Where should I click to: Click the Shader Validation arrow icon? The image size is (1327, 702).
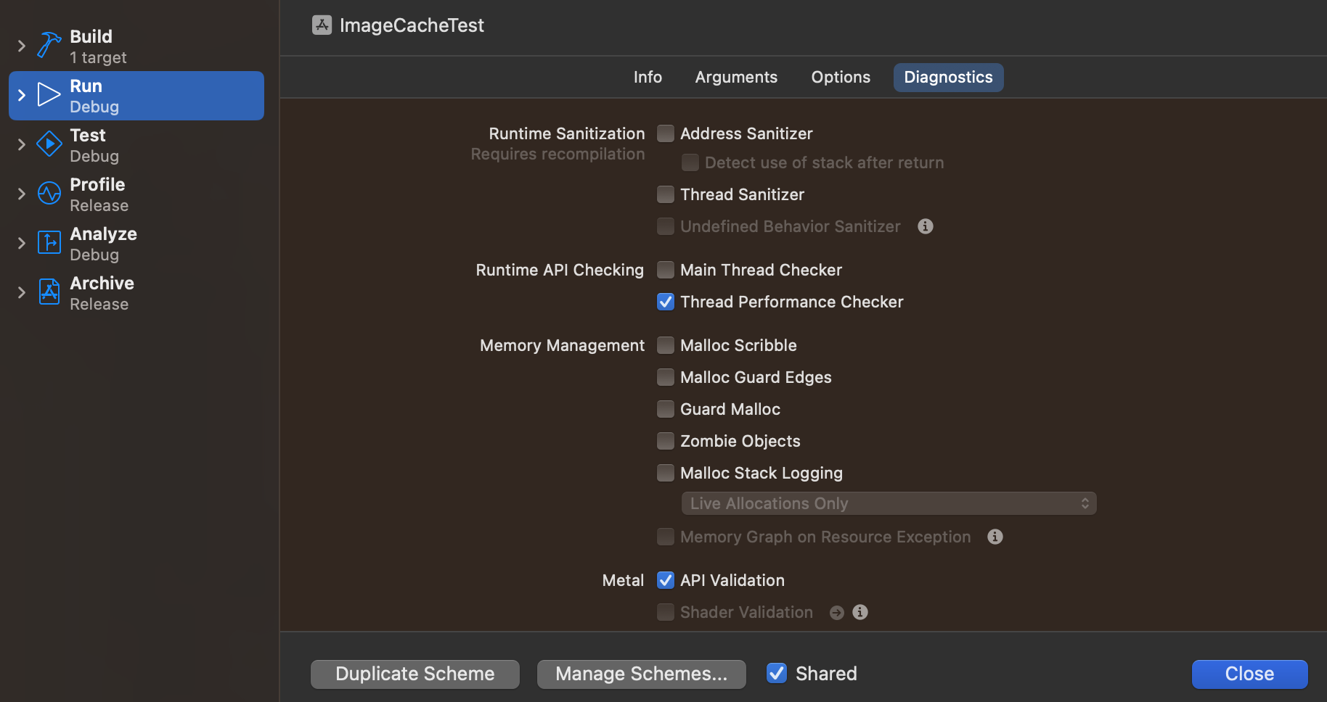click(x=837, y=613)
